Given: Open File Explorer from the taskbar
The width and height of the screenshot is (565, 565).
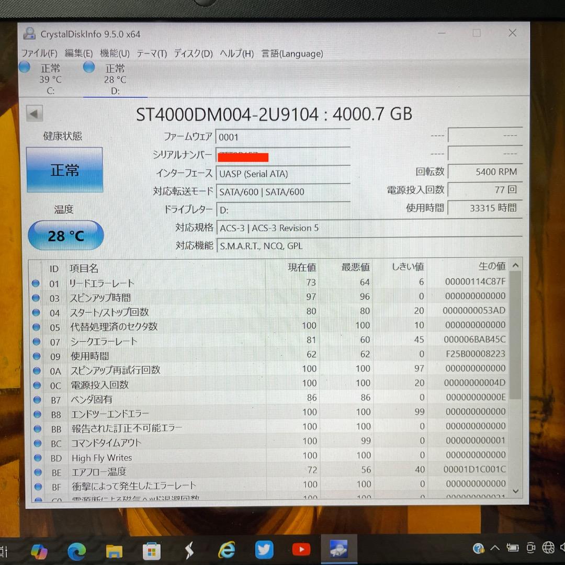Looking at the screenshot, I should tap(114, 551).
